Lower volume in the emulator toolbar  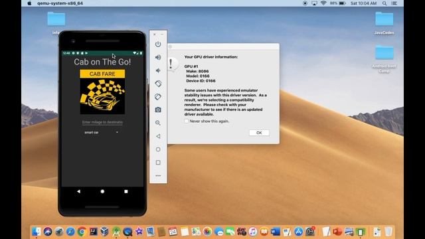[158, 70]
